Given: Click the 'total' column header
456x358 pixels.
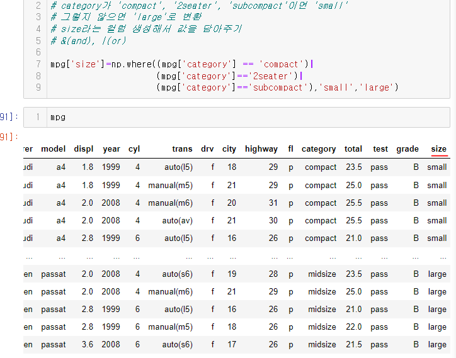Looking at the screenshot, I should coord(353,149).
